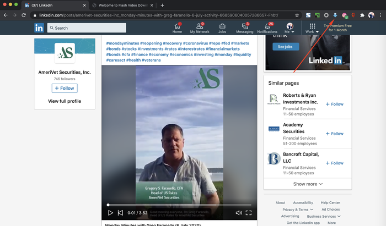The image size is (386, 226).
Task: Play the Monday Minutes video
Action: point(111,213)
